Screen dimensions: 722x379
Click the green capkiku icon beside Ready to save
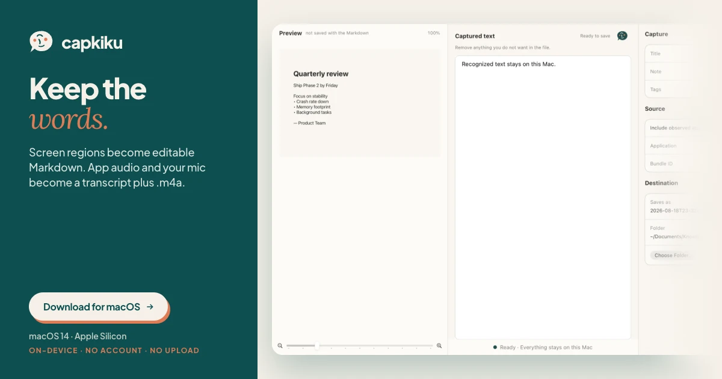[x=622, y=36]
